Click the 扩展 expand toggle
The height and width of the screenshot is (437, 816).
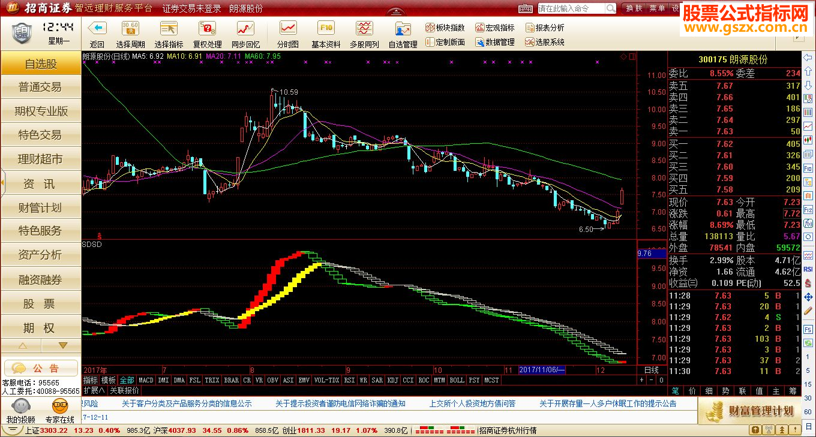pos(94,389)
